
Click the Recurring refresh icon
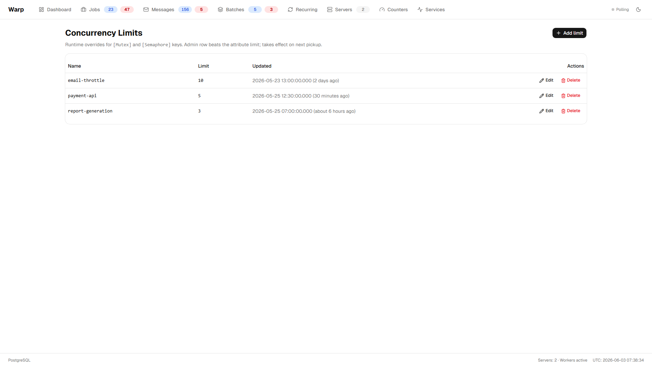[x=290, y=10]
